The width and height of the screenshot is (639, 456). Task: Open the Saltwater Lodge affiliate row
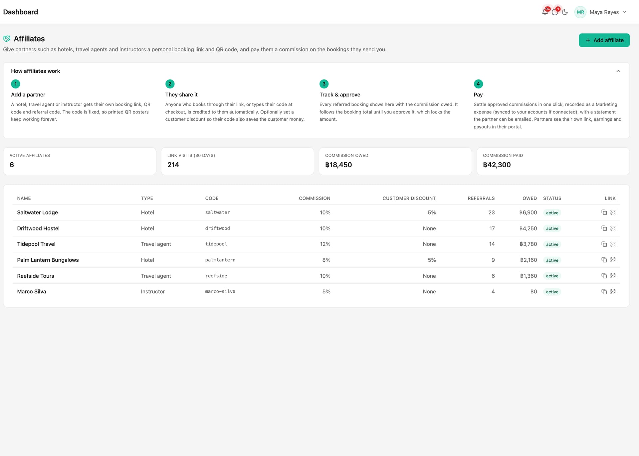[316, 213]
